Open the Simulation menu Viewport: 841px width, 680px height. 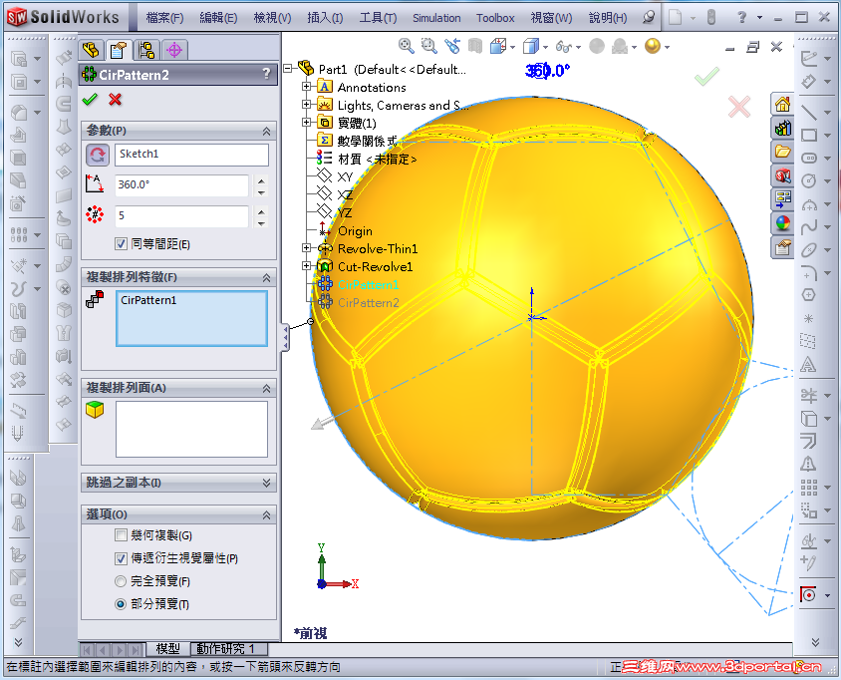(x=436, y=18)
